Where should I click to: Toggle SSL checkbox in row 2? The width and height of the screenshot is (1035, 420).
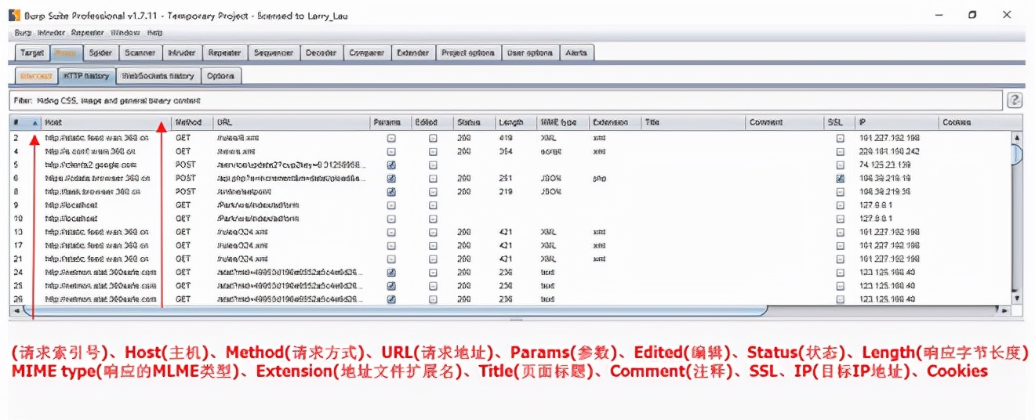pos(840,138)
